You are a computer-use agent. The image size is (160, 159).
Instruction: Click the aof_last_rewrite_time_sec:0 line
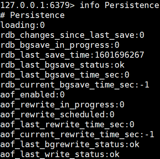click(67, 125)
